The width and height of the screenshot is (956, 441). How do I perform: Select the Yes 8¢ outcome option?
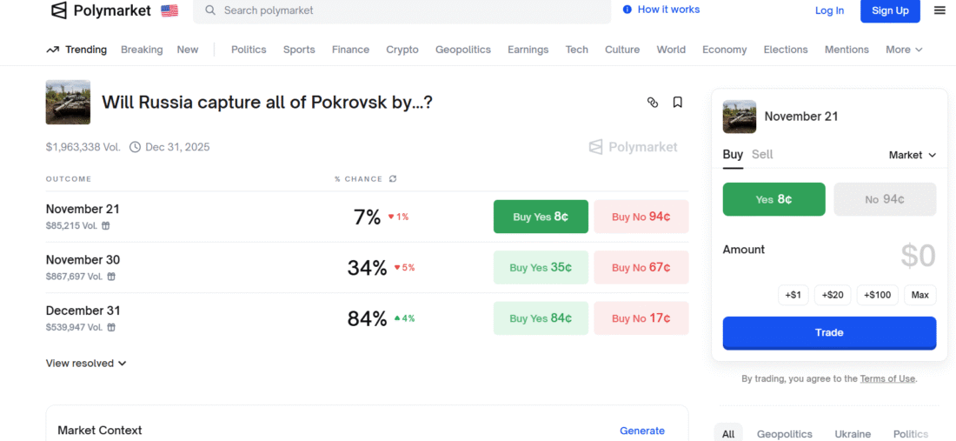773,199
